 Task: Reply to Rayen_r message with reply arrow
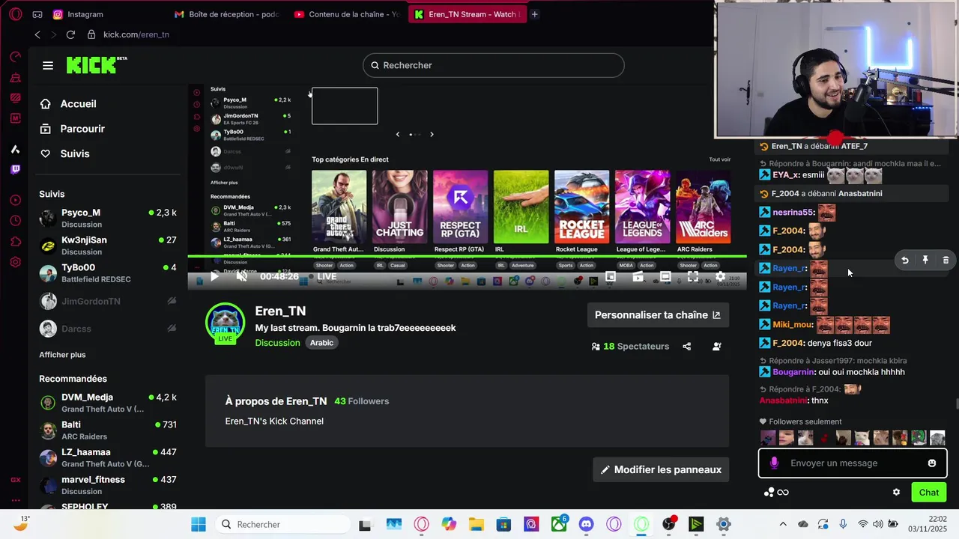905,261
